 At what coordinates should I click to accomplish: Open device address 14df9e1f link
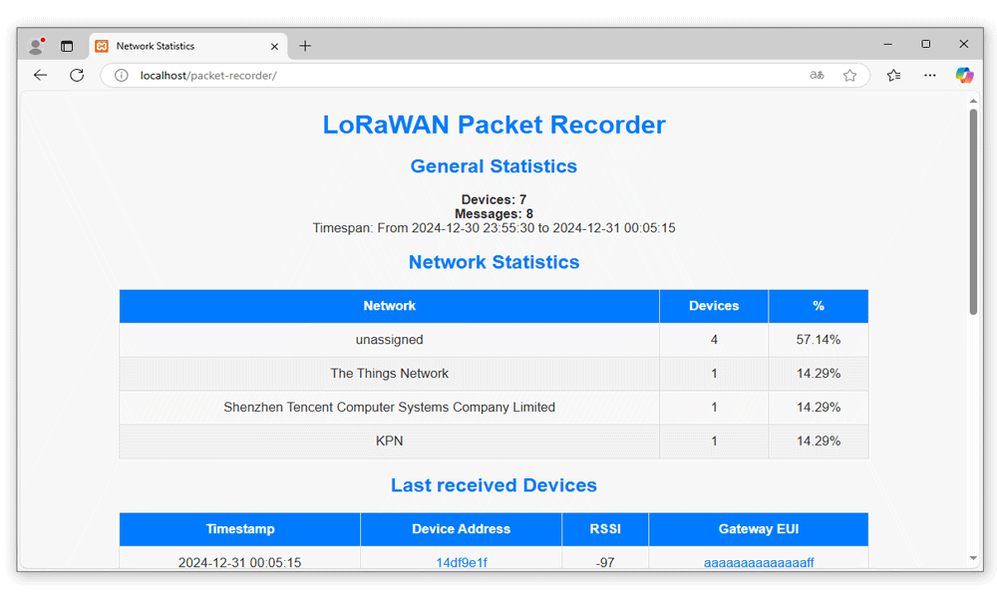(462, 562)
